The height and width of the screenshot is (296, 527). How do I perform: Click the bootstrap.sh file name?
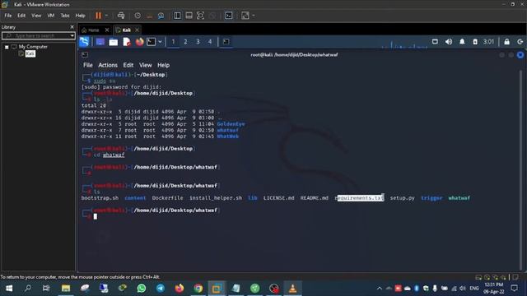click(x=100, y=198)
